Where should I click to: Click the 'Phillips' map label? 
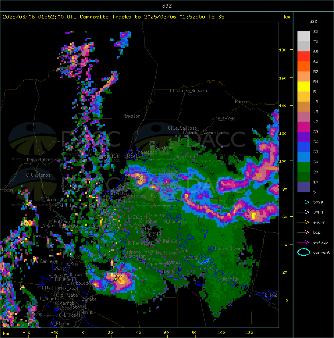165,252
